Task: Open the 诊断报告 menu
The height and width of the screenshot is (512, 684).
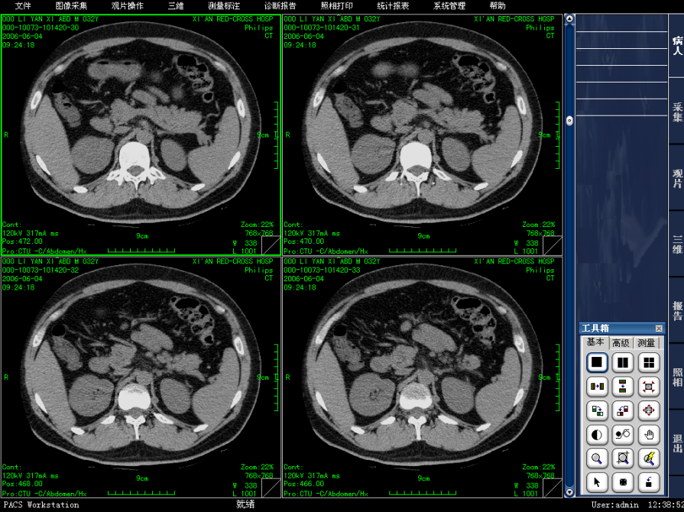Action: (x=280, y=5)
